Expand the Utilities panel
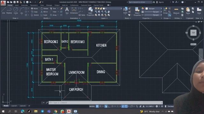This screenshot has height=114, width=204. click(x=178, y=18)
